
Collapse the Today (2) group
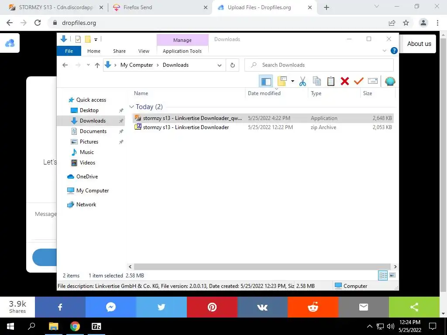131,107
